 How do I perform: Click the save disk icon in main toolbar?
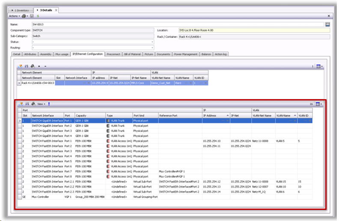[32, 16]
